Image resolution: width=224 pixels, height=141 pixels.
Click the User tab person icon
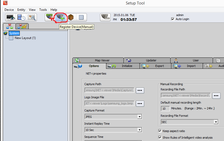point(176,61)
